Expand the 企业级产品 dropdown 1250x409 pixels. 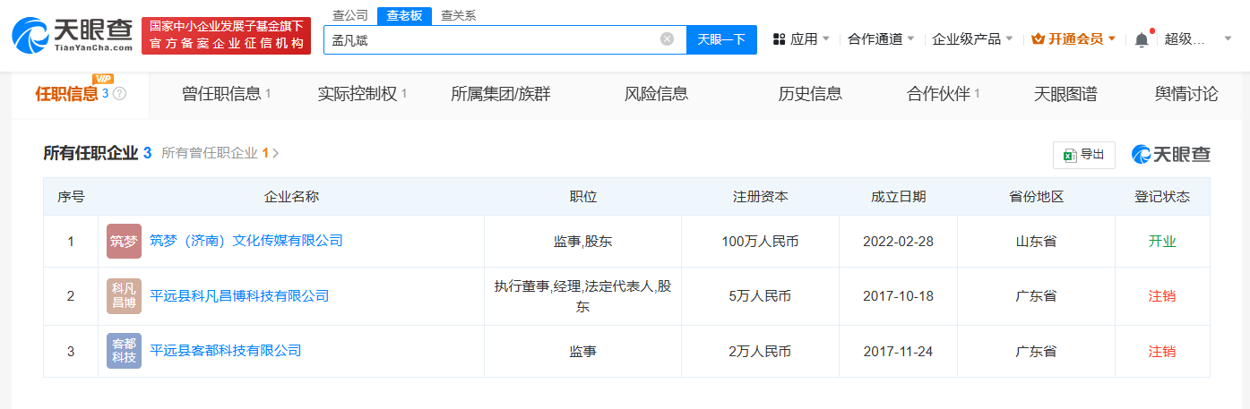pos(972,39)
